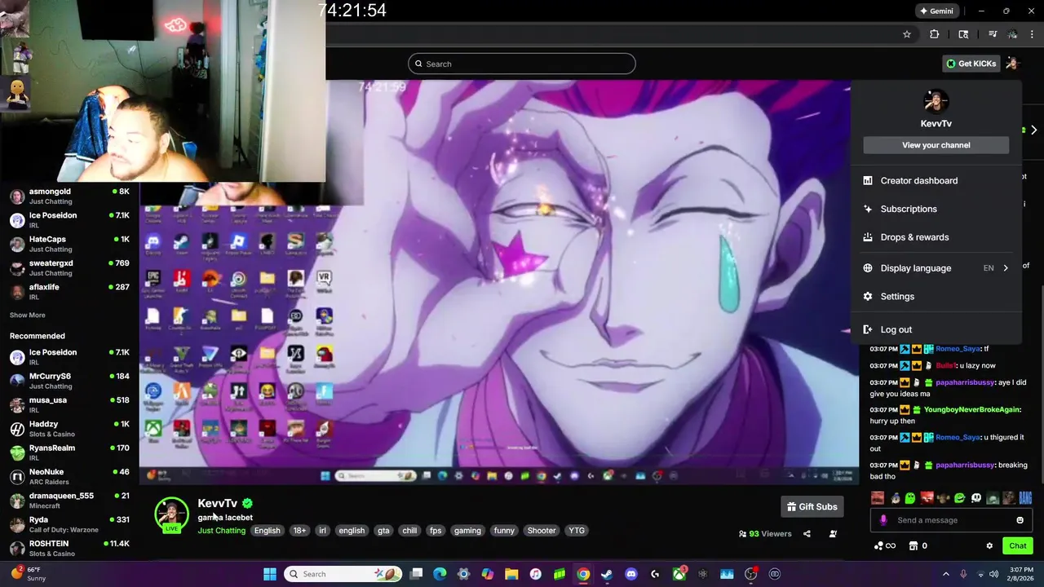Open sweatergxd channel in sidebar
Viewport: 1044px width, 587px height.
coord(69,268)
